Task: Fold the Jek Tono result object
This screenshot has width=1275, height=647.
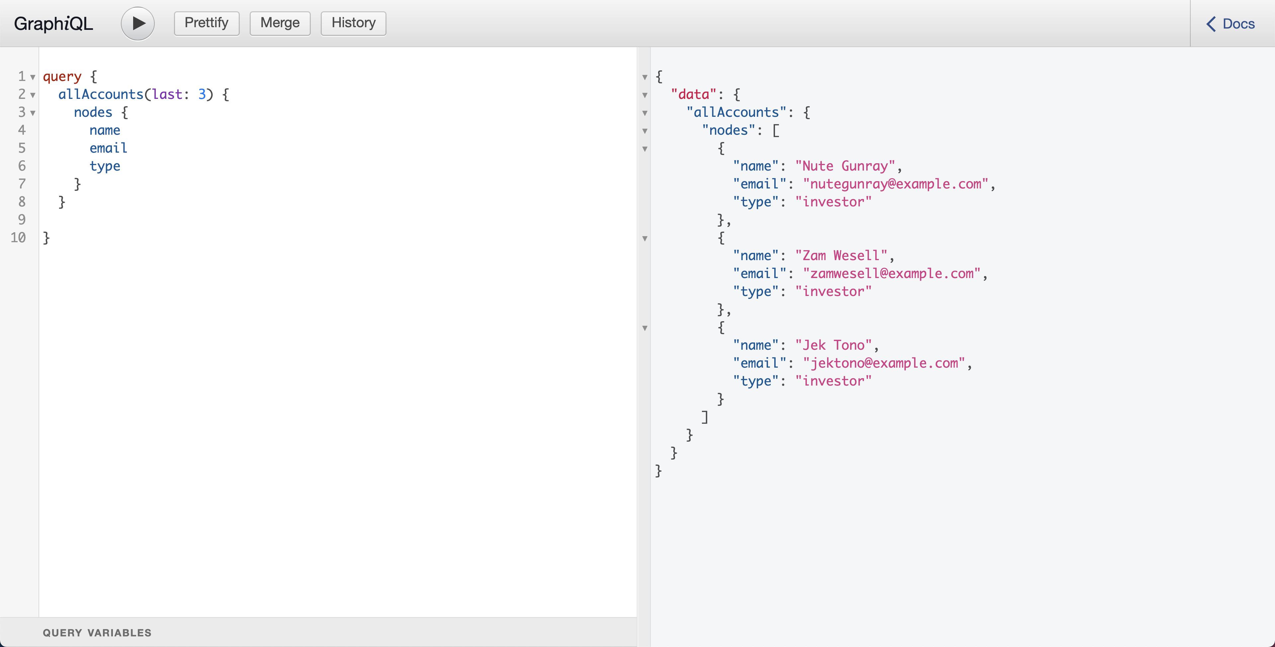Action: [x=645, y=328]
